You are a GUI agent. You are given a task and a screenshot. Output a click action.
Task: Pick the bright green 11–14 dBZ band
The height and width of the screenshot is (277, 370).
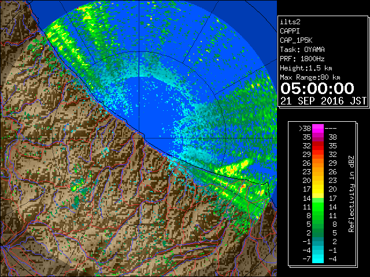tap(318, 207)
